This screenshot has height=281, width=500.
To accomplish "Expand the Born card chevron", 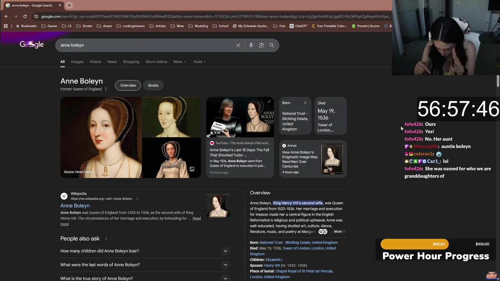I will point(305,103).
